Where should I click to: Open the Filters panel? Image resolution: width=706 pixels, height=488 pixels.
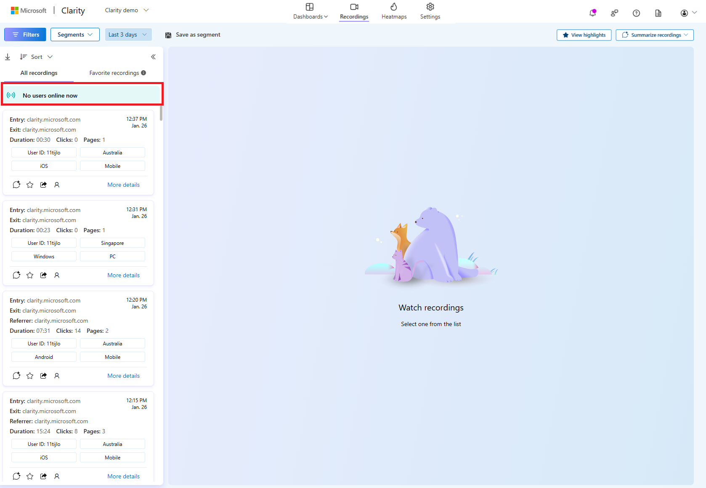pos(25,34)
